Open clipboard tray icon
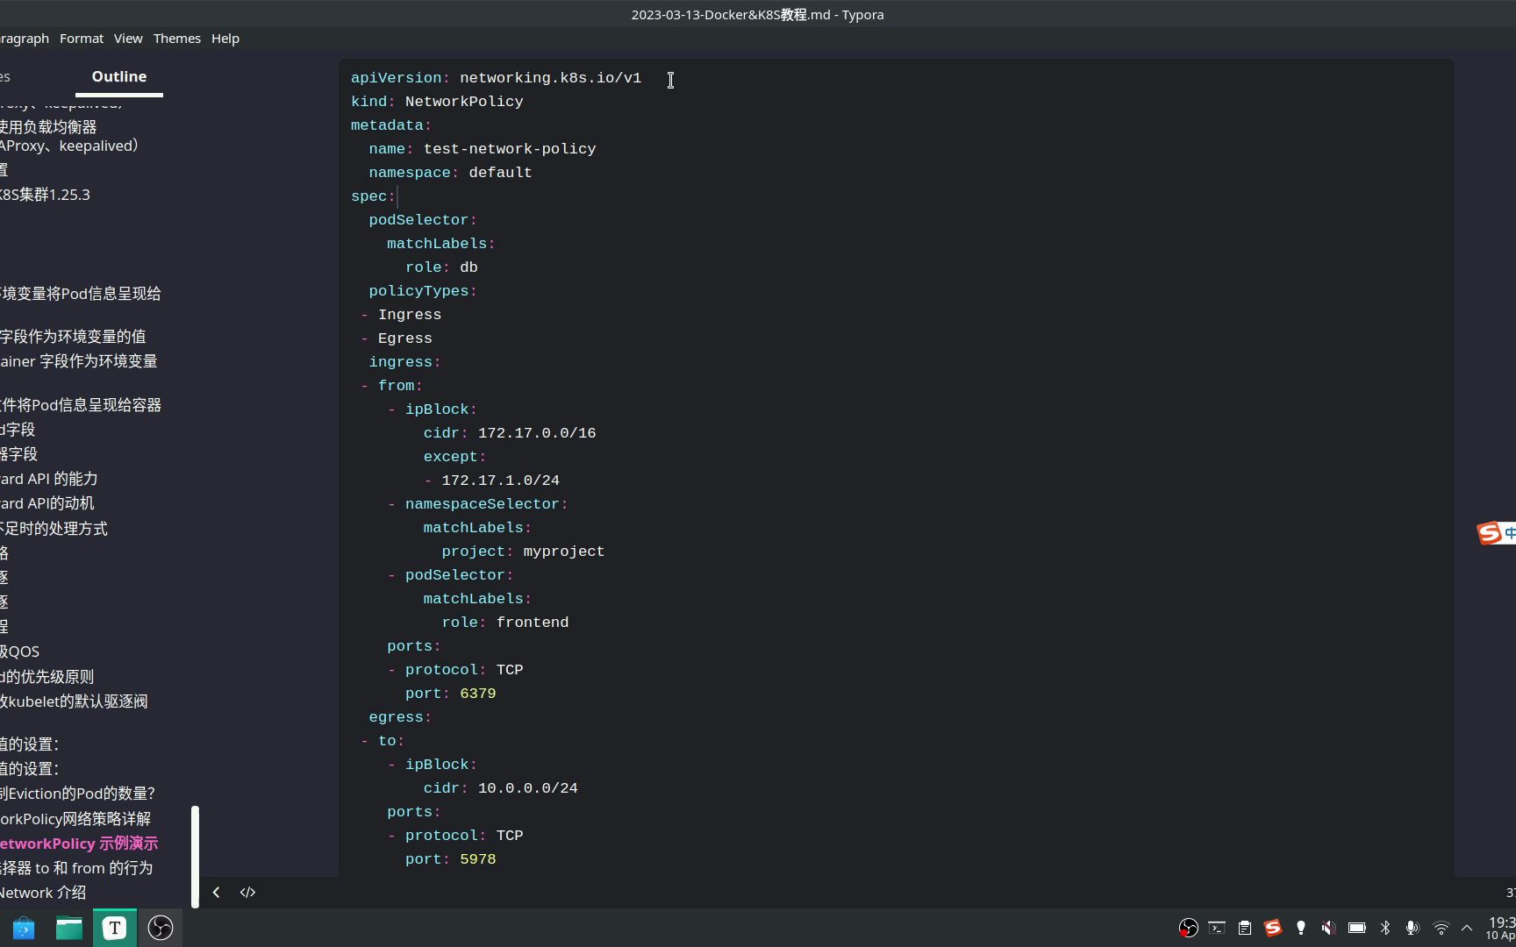 [x=1245, y=928]
